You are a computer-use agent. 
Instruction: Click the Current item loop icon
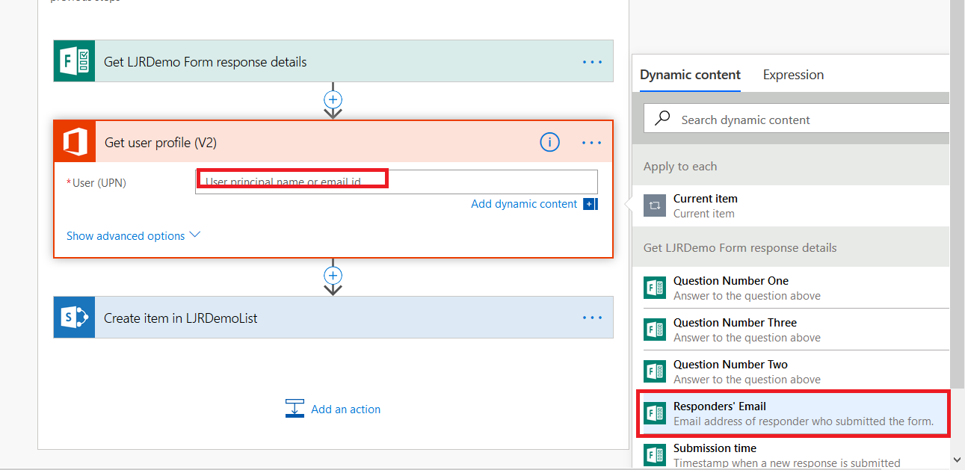(655, 205)
